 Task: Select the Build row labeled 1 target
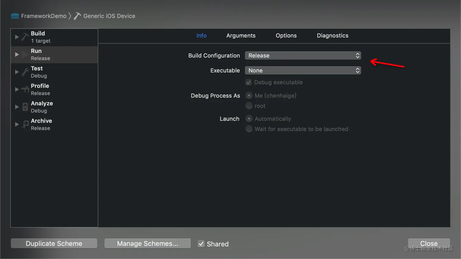point(54,37)
